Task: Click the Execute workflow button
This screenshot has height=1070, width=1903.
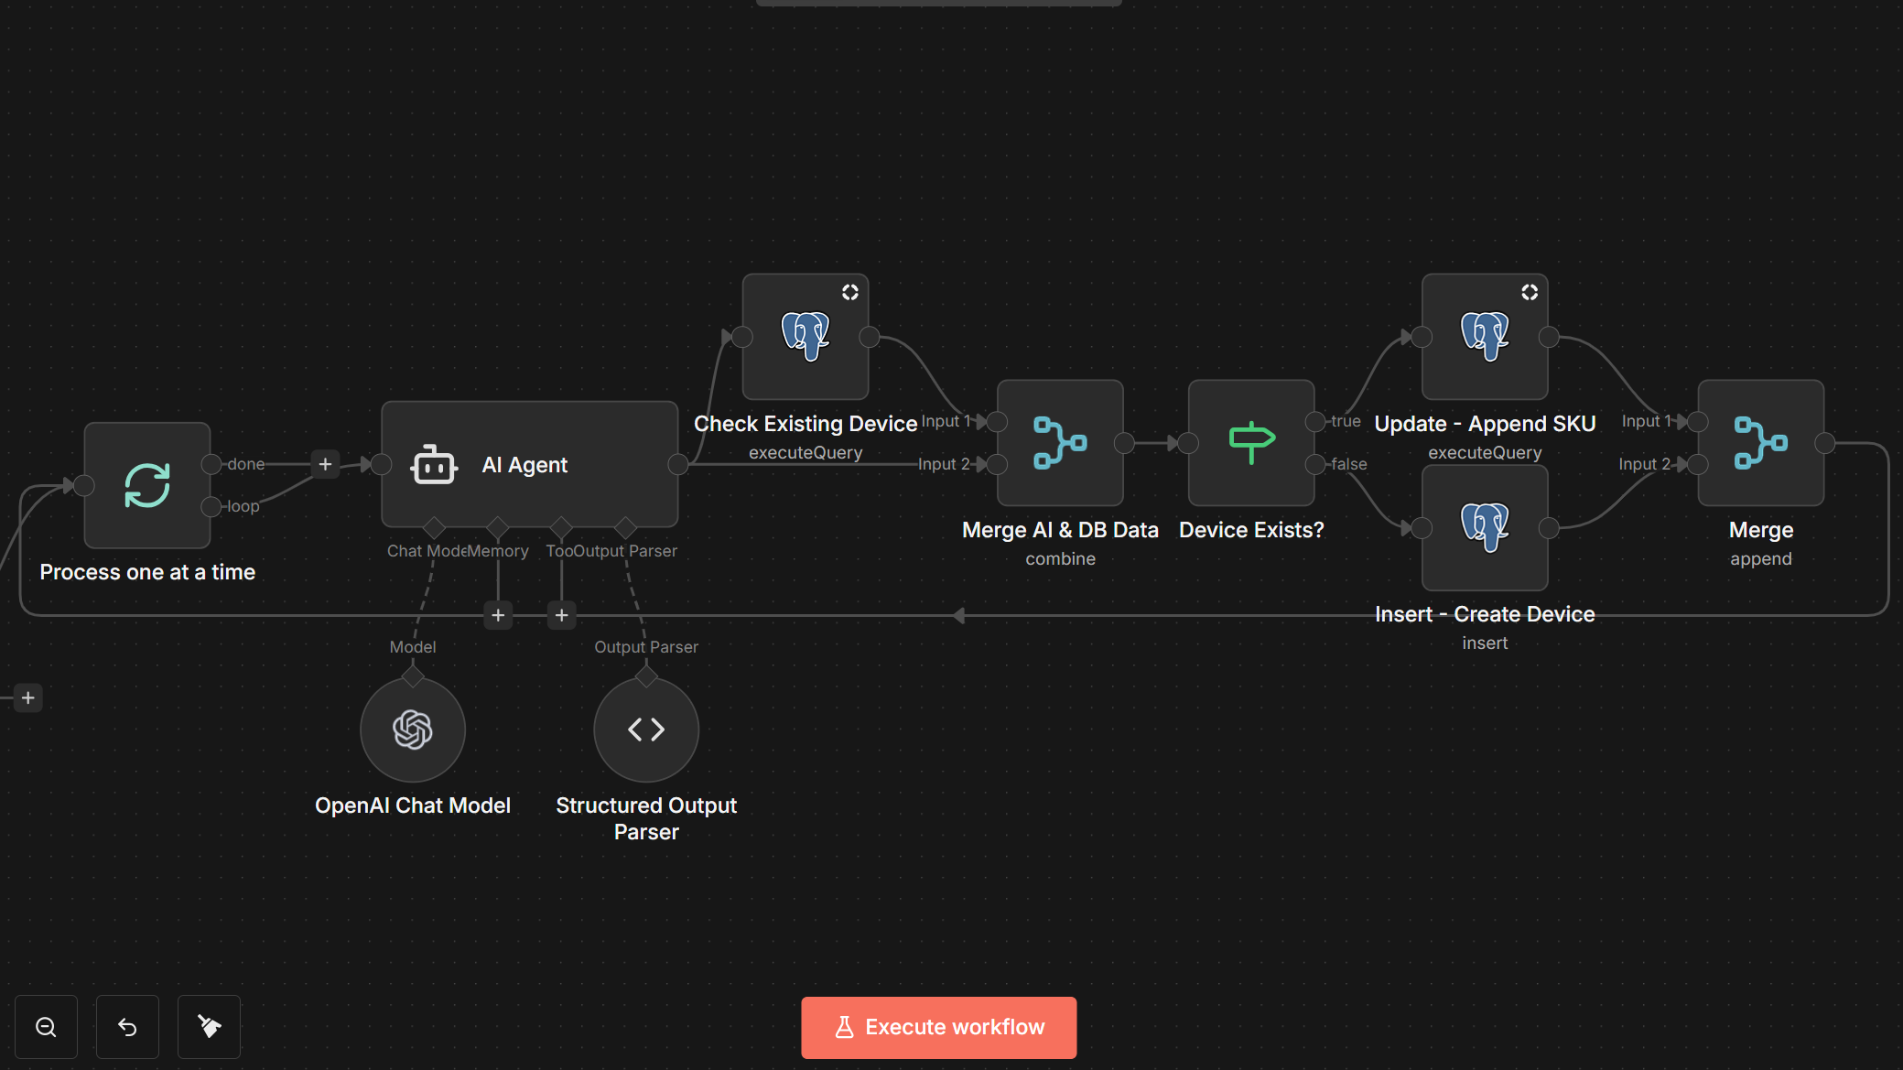Action: tap(938, 1027)
